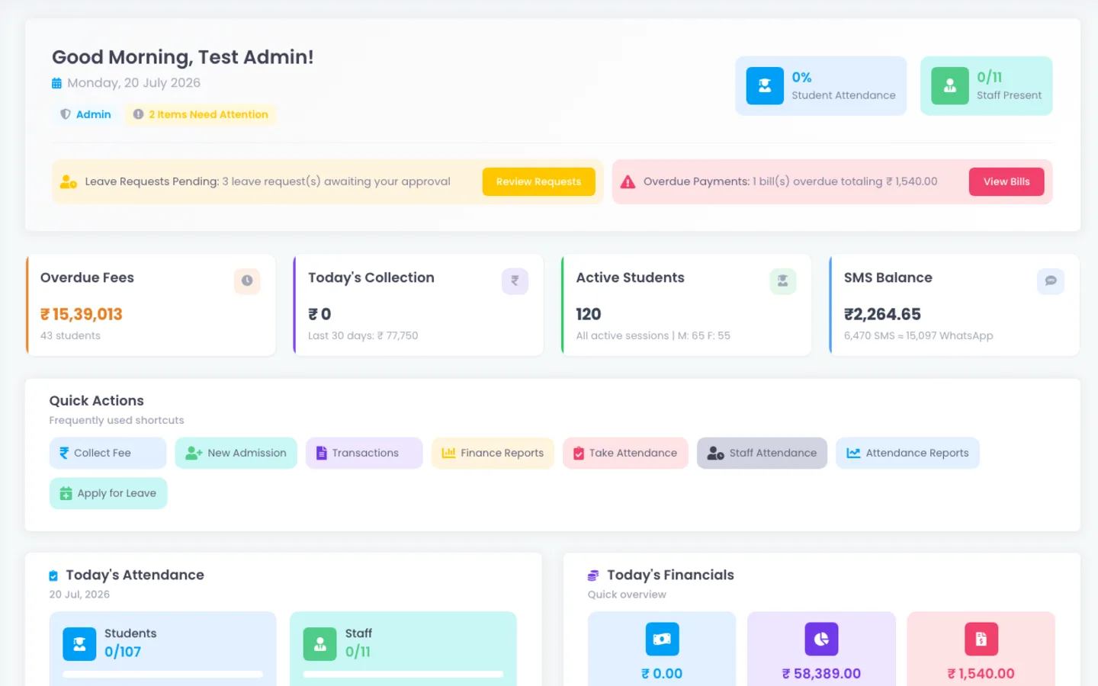This screenshot has width=1098, height=686.
Task: Click the Student Attendance graduate icon in header
Action: (765, 86)
